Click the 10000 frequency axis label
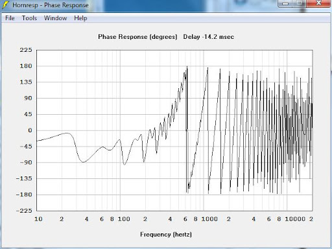The image size is (332, 249). coord(295,219)
